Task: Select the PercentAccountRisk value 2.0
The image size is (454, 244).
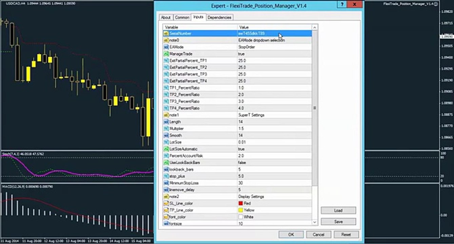Action: [x=241, y=156]
